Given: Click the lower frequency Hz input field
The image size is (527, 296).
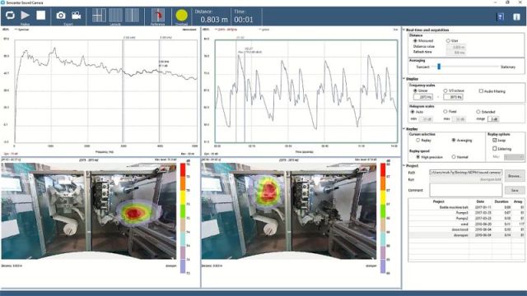Looking at the screenshot, I should 422,97.
